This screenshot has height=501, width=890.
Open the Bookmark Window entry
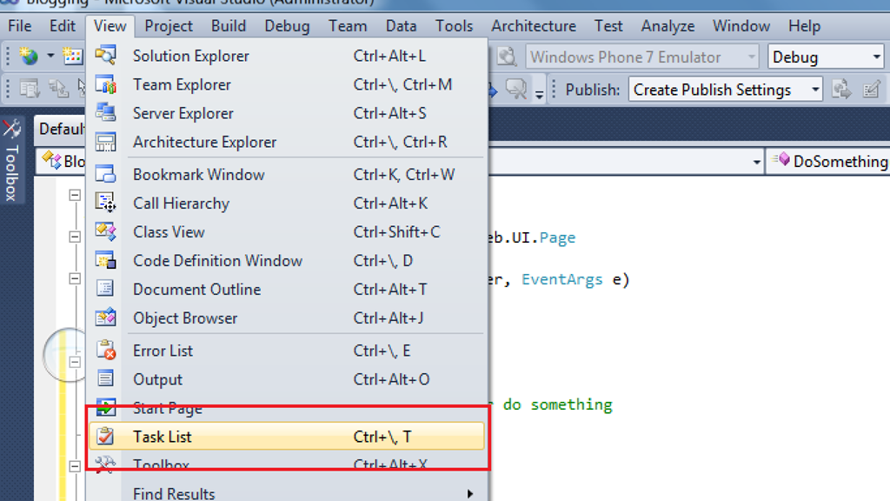287,174
